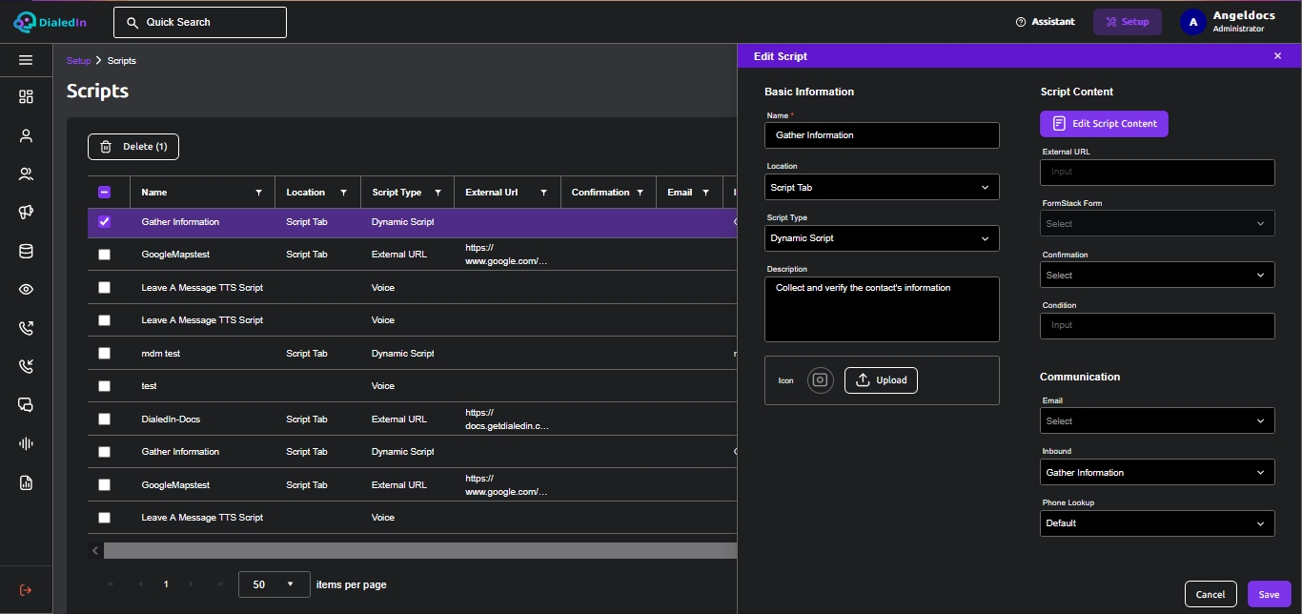The height and width of the screenshot is (614, 1302).
Task: Click the DialedIn logo
Action: 50,22
